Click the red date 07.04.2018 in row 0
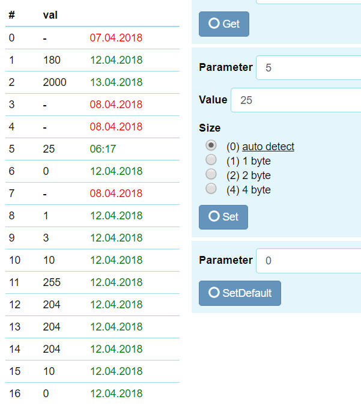 [116, 38]
